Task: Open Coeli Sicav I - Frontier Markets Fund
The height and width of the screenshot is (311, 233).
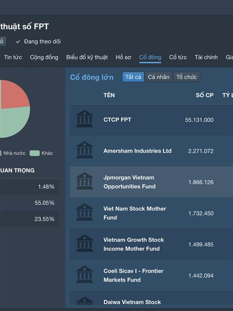Action: [151, 276]
